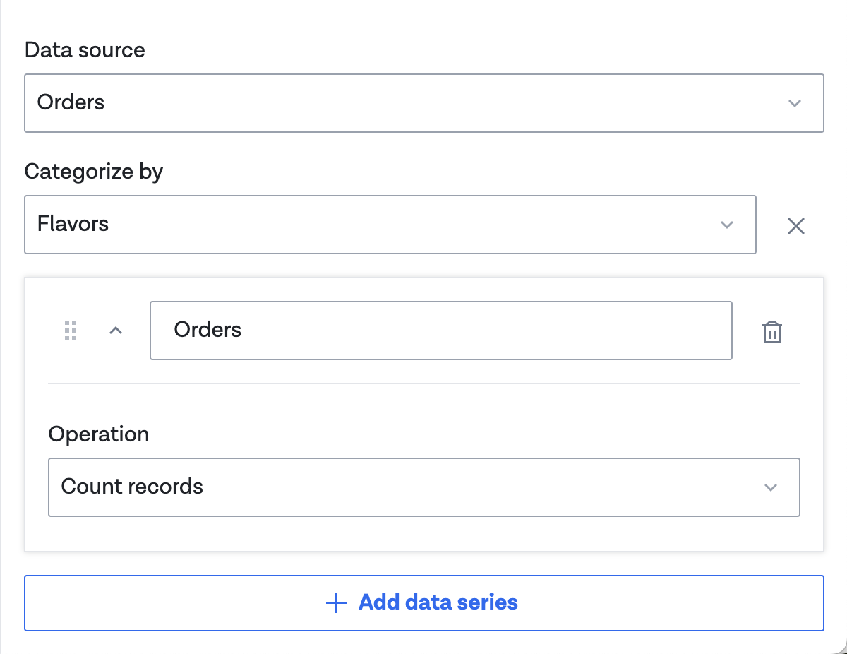Click the Flavors value in Categorize by
Screen dimensions: 847x654
pyautogui.click(x=73, y=224)
